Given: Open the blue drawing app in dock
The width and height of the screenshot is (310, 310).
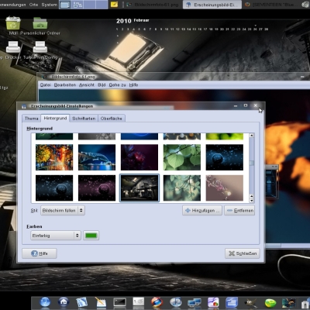Looking at the screenshot, I should pos(82,302).
